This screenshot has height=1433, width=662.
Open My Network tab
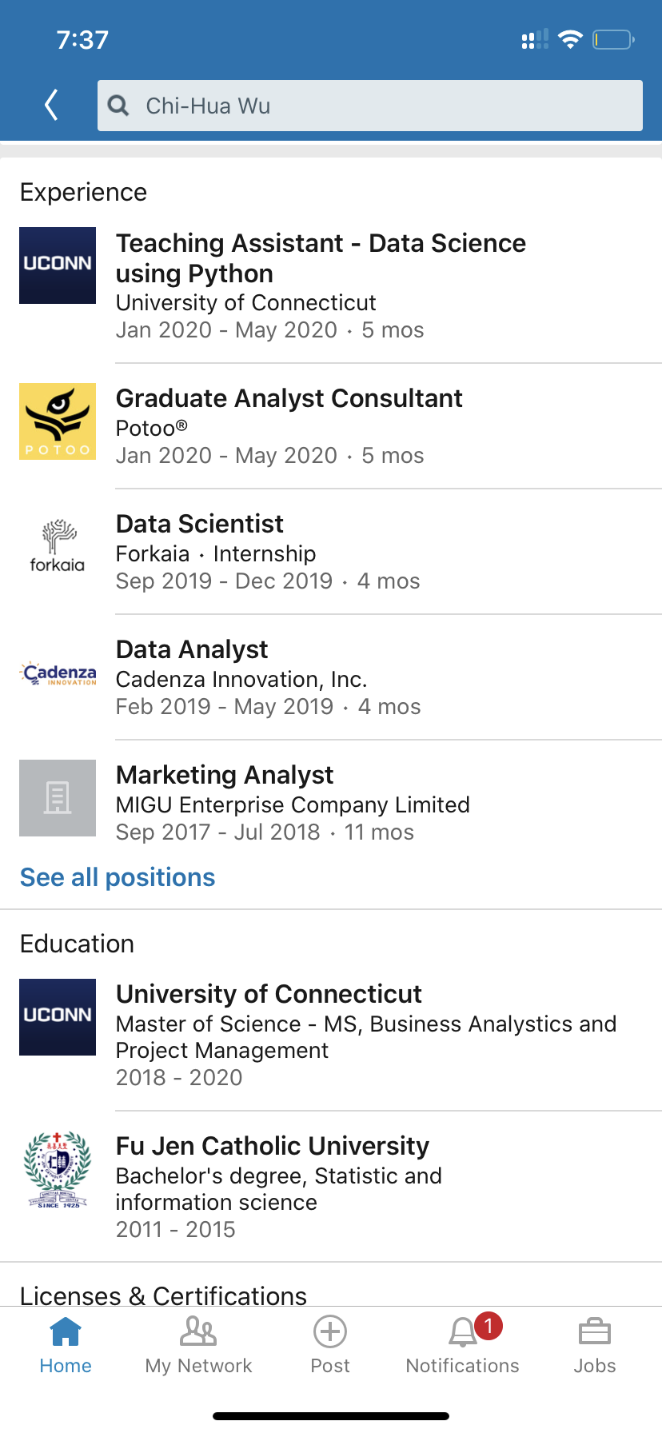pyautogui.click(x=198, y=1345)
